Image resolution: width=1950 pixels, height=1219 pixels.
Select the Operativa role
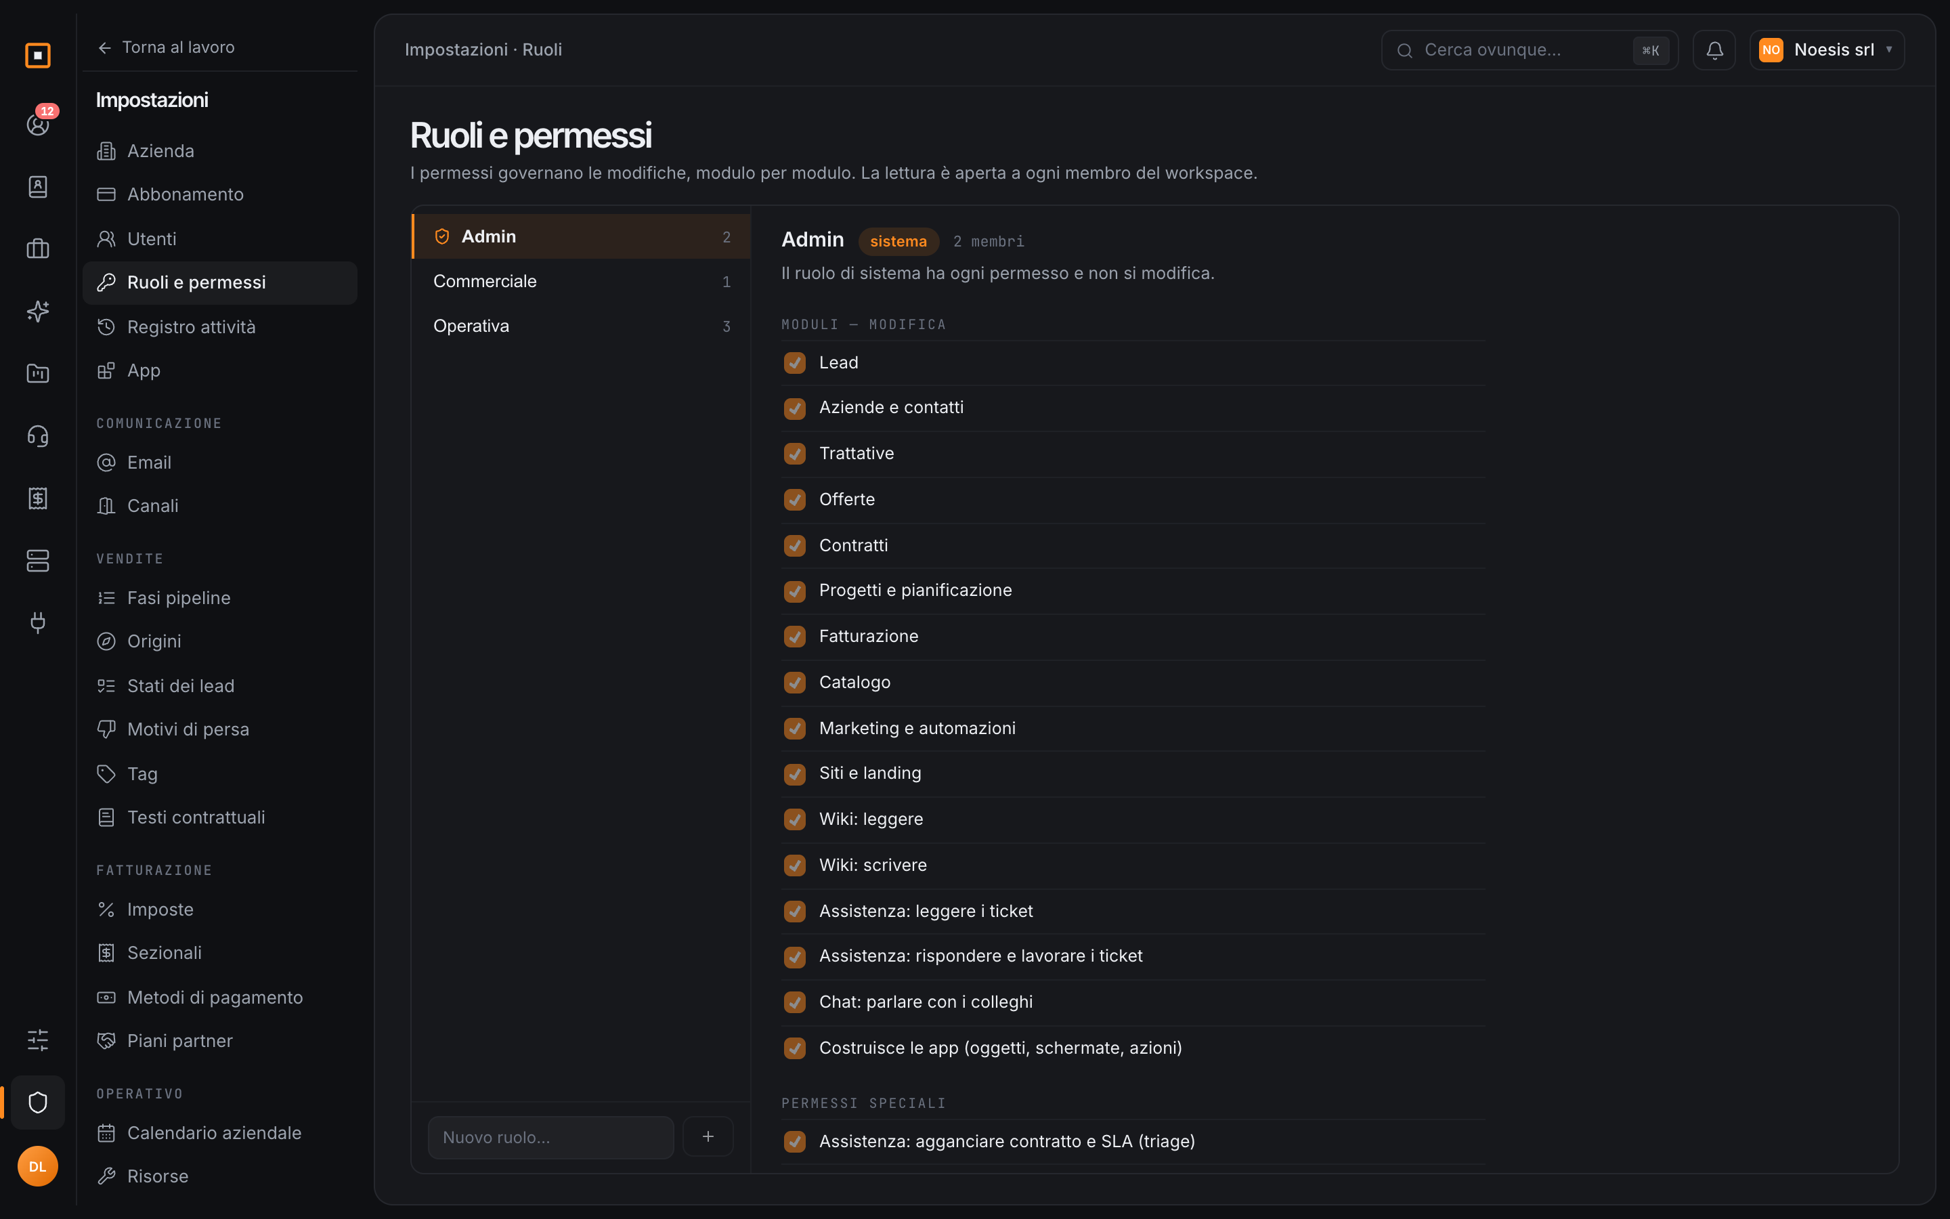click(581, 326)
